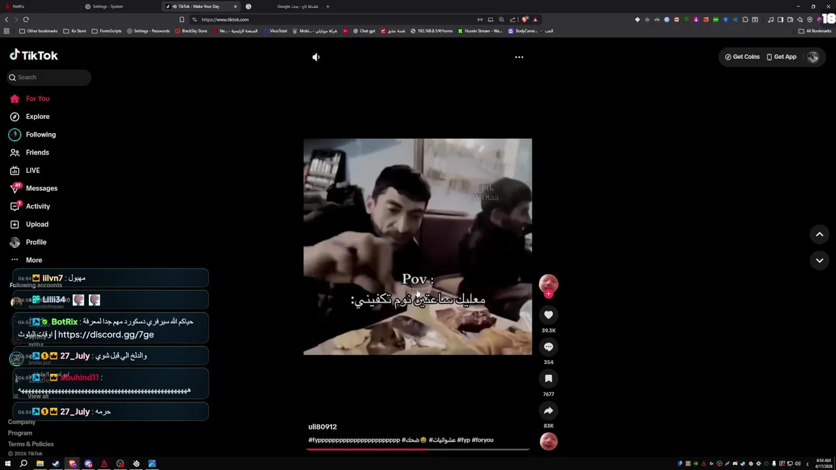Close the TikTok - Make Your Day tab
The height and width of the screenshot is (470, 836).
click(235, 7)
